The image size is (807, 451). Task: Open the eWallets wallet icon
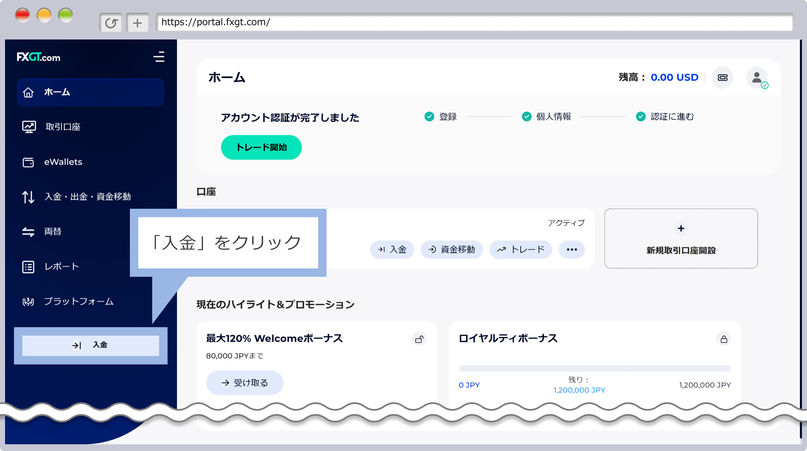coord(28,162)
